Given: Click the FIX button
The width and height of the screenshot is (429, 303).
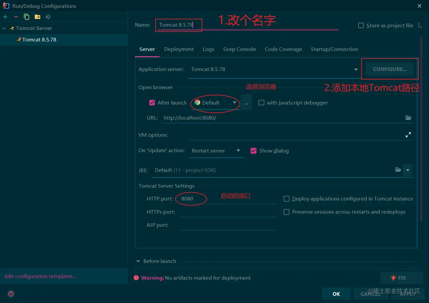Looking at the screenshot, I should pyautogui.click(x=402, y=278).
